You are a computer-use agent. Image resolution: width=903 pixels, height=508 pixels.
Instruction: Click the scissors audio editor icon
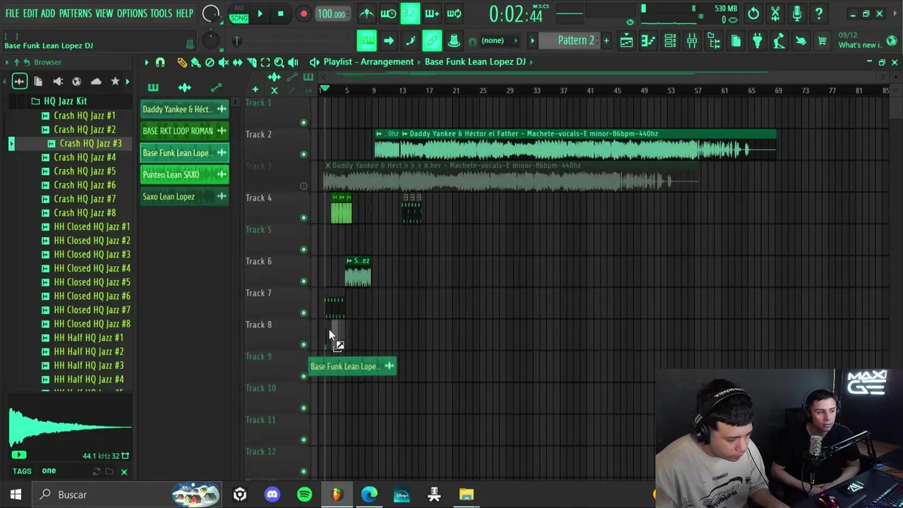(775, 13)
